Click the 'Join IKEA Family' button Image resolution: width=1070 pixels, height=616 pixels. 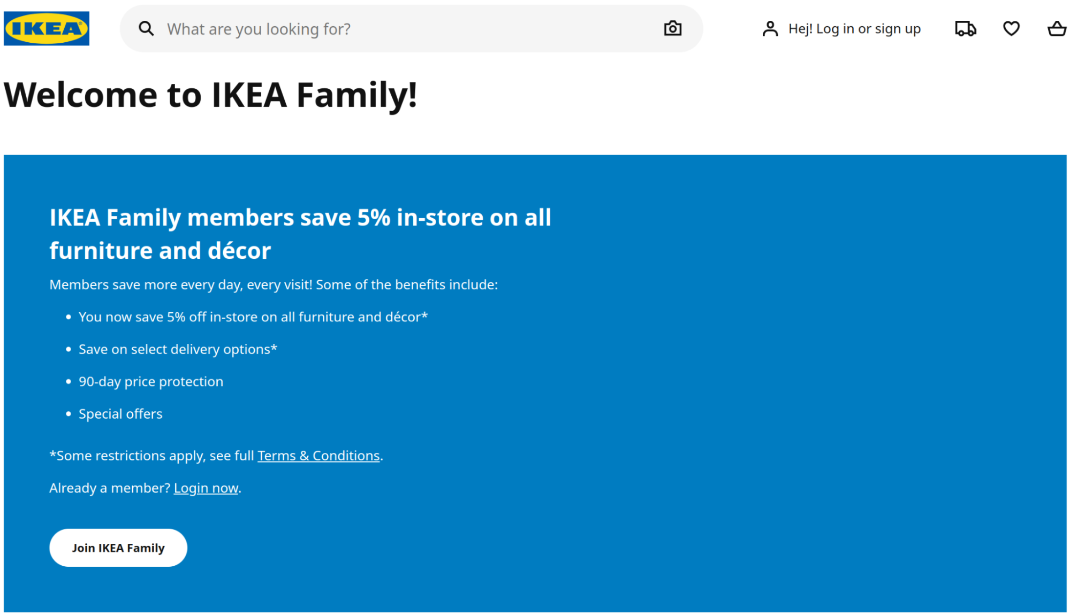(x=118, y=548)
